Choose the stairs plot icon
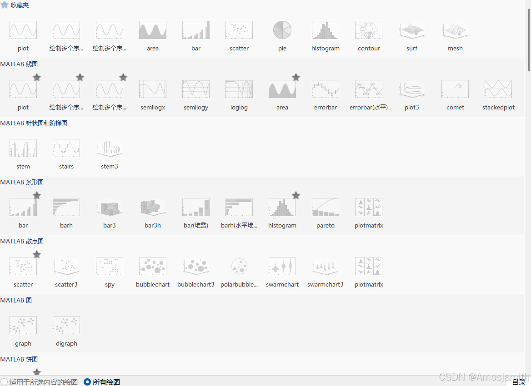 click(66, 148)
